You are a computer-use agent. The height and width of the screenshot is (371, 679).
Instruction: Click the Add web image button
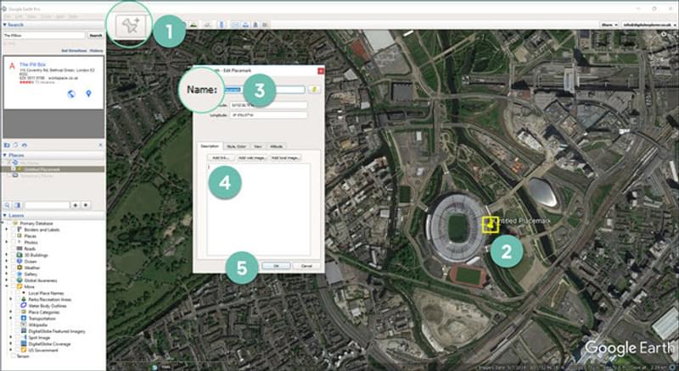pyautogui.click(x=253, y=158)
